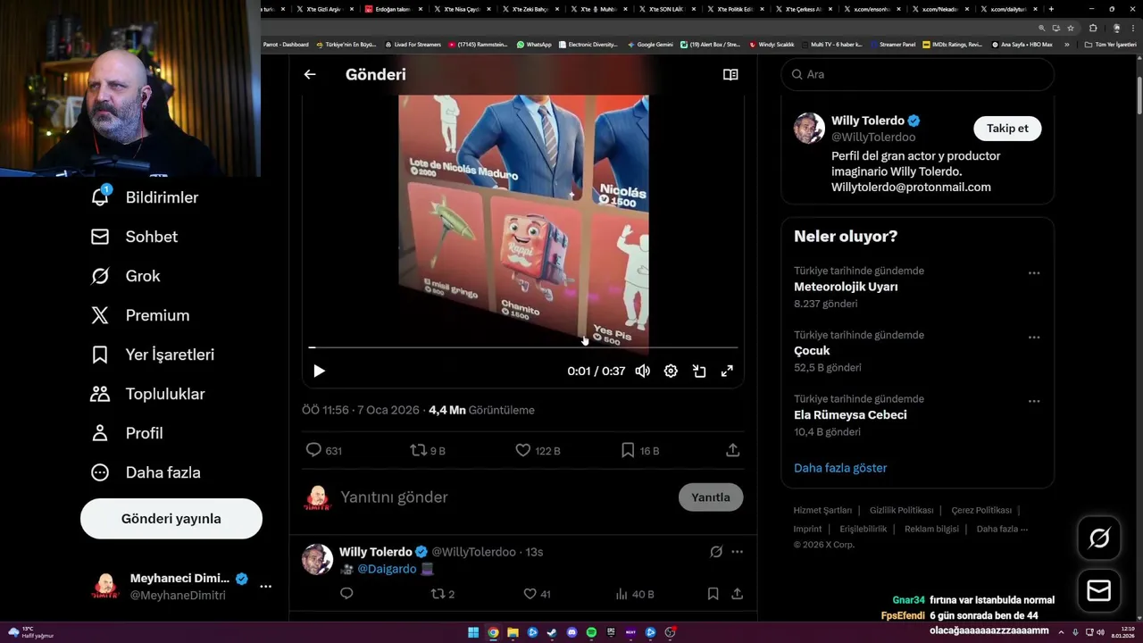Star this page in address bar
Viewport: 1143px width, 643px height.
click(1071, 28)
